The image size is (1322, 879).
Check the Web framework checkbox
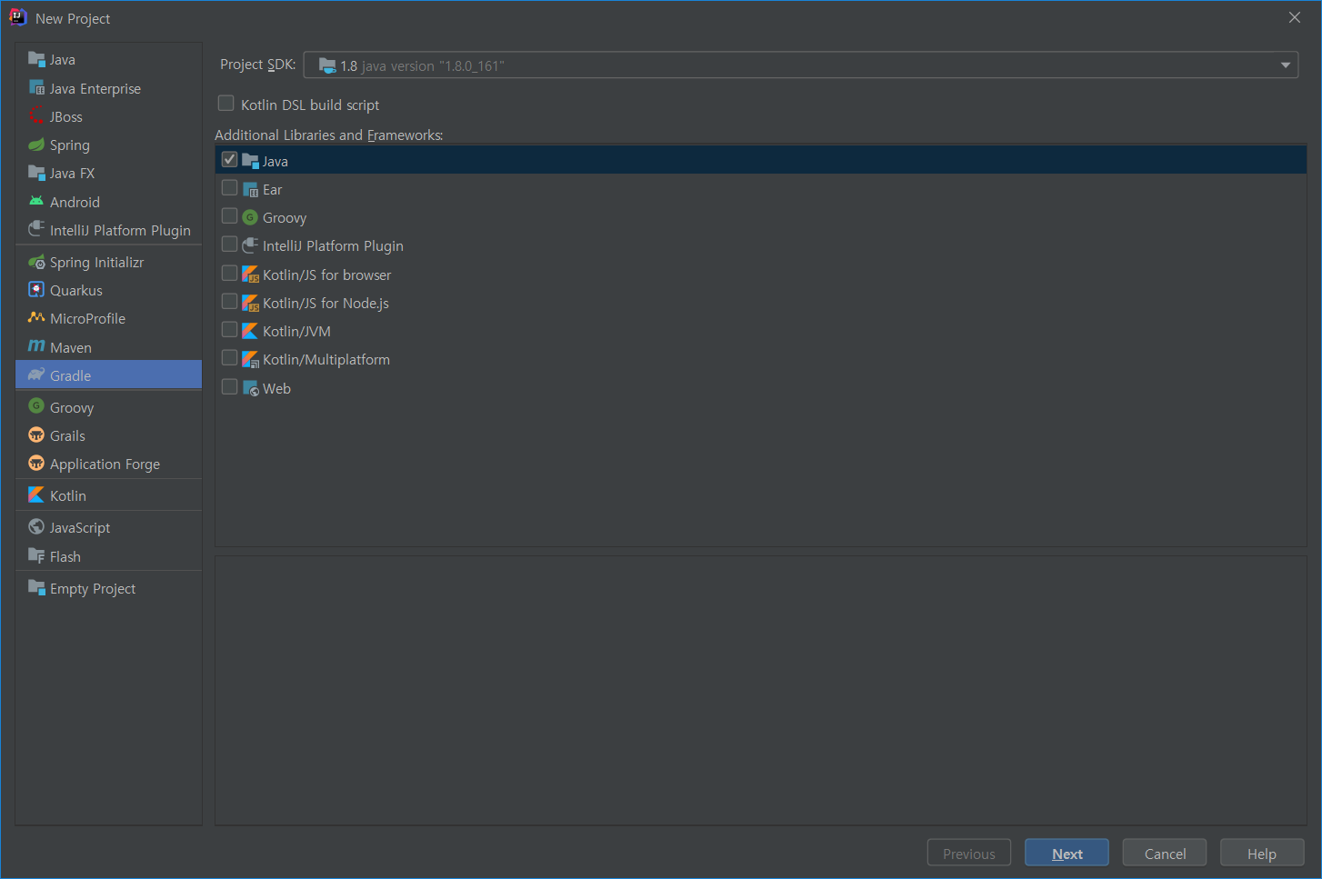coord(230,387)
